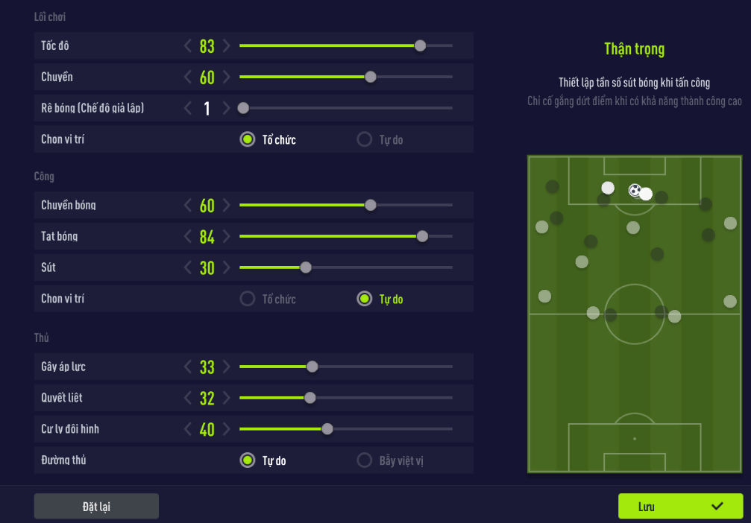This screenshot has width=751, height=523.
Task: Increase Rê bóng value with right arrow
Action: click(x=227, y=109)
